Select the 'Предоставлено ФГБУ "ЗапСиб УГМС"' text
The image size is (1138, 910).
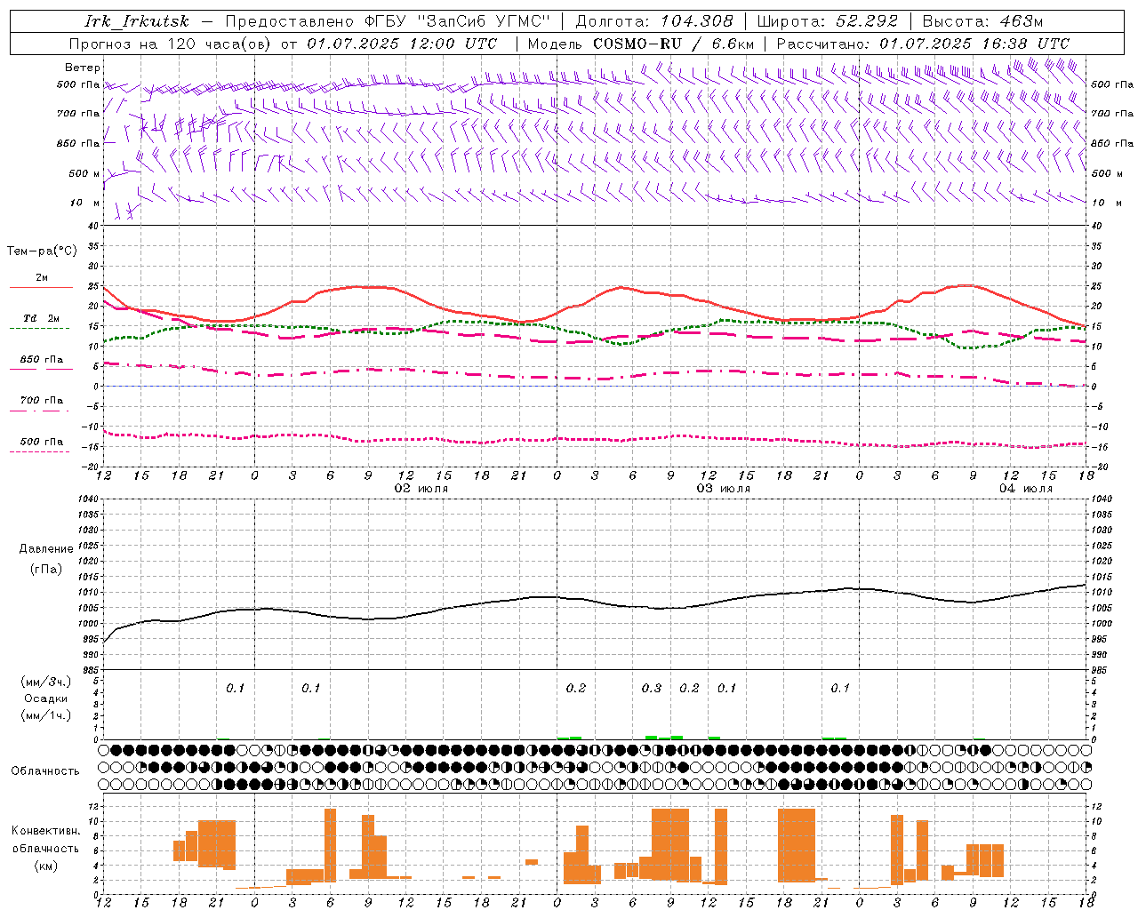(x=389, y=21)
